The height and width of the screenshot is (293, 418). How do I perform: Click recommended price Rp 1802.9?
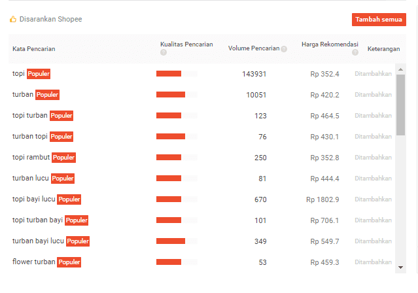point(322,199)
